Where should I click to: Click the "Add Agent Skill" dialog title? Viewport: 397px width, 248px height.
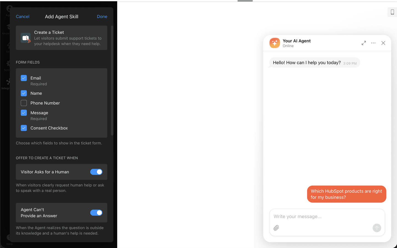[x=62, y=17]
